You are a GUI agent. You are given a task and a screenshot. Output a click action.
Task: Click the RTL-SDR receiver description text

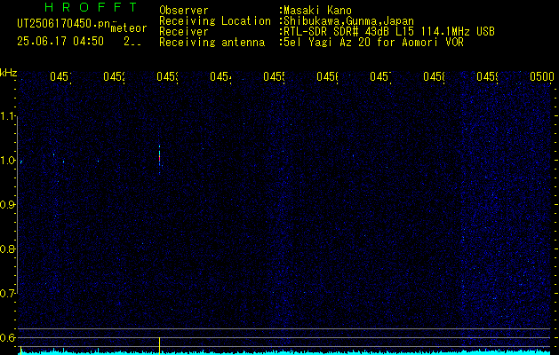[x=389, y=32]
